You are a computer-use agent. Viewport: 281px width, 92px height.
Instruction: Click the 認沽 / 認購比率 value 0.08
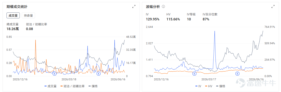coord(29,29)
